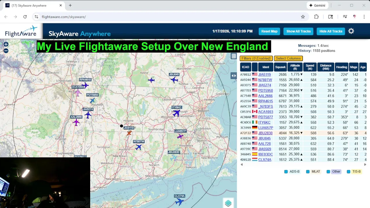Open the ITY6KC flight link
The image size is (370, 208).
264,122
